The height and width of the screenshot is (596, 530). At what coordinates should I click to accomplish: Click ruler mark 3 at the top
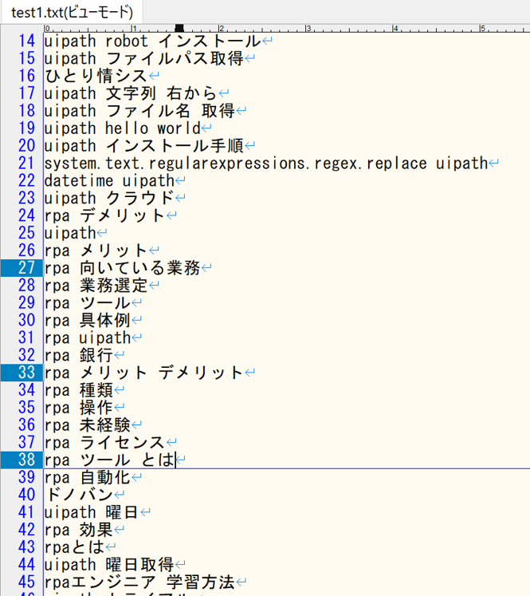(308, 28)
